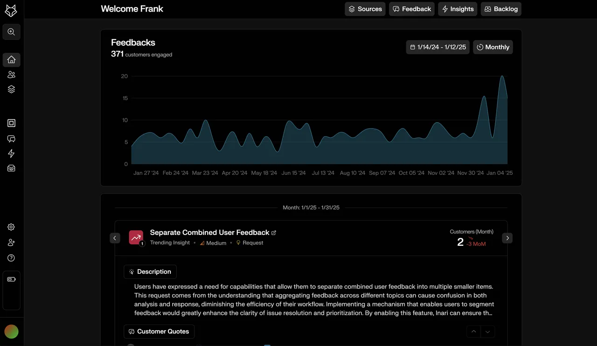Open the square frame icon in the sidebar
Image resolution: width=597 pixels, height=346 pixels.
[12, 123]
